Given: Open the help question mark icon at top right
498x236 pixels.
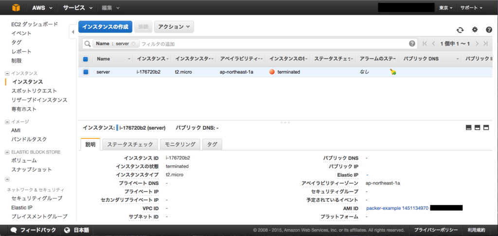Looking at the screenshot, I should click(489, 30).
